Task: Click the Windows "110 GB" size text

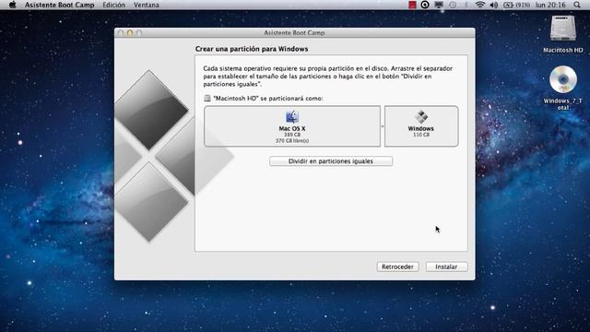Action: click(x=421, y=135)
